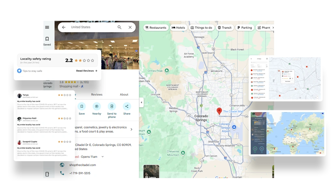
Task: Open the hamburger menu in Maps sidebar
Action: 47,27
